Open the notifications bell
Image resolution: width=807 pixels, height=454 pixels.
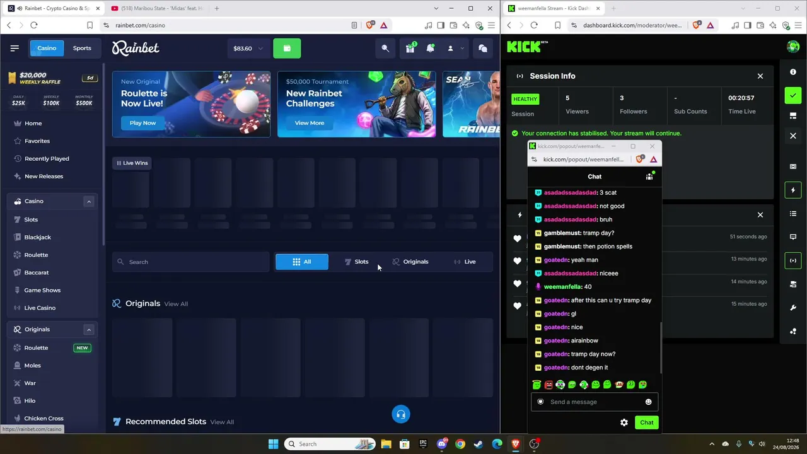click(x=431, y=49)
